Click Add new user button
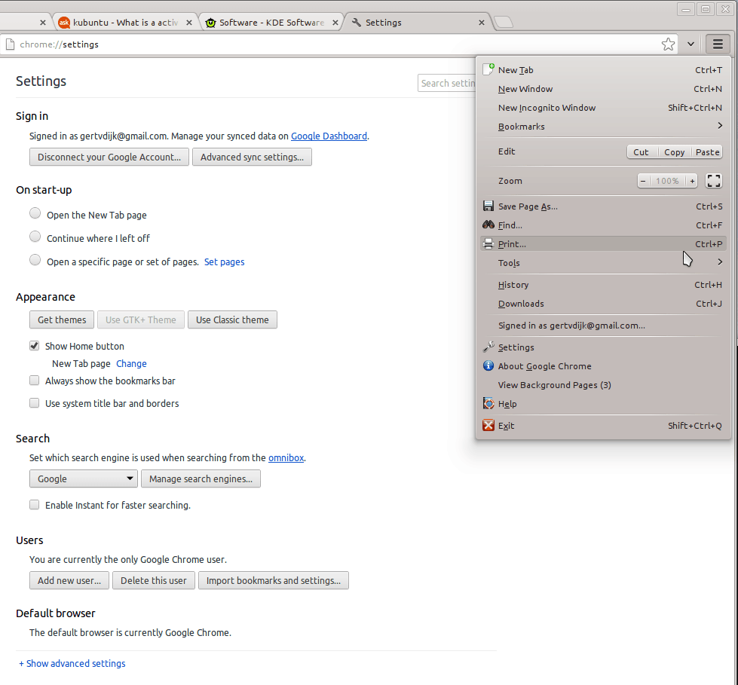The height and width of the screenshot is (685, 738). 69,580
